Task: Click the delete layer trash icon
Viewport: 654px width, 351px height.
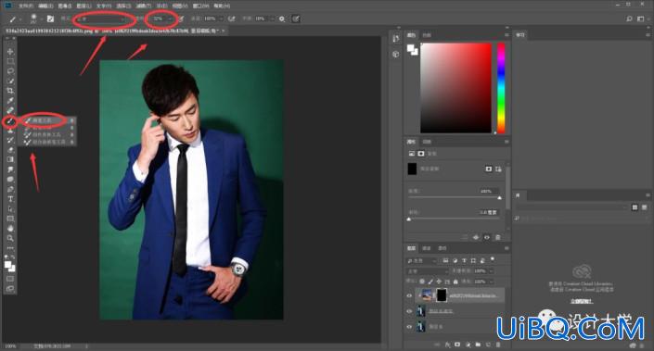Action: pyautogui.click(x=497, y=345)
